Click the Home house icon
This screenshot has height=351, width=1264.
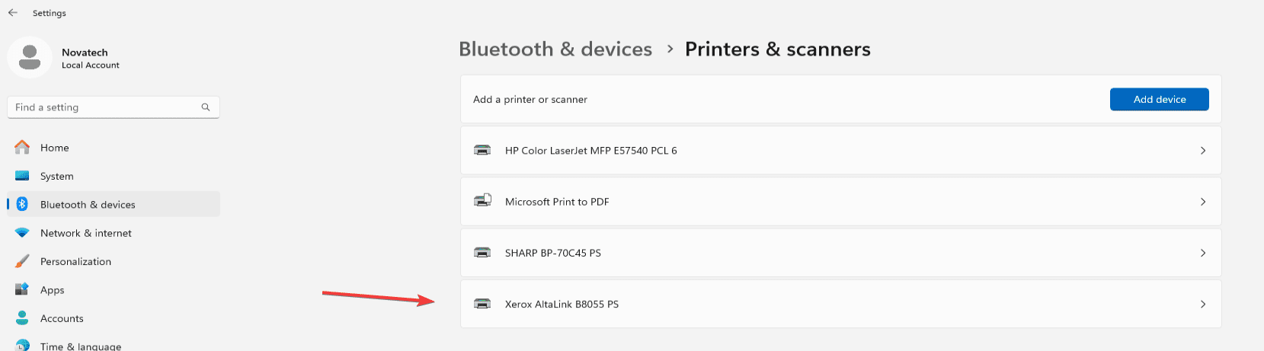point(22,147)
